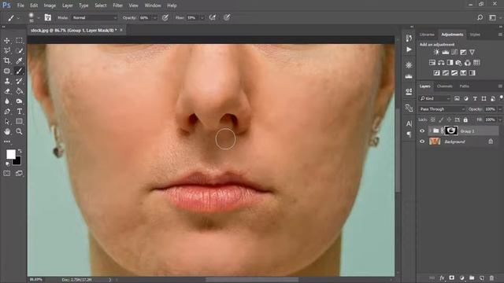Select foreground white color swatch
This screenshot has width=504, height=283.
coord(10,154)
